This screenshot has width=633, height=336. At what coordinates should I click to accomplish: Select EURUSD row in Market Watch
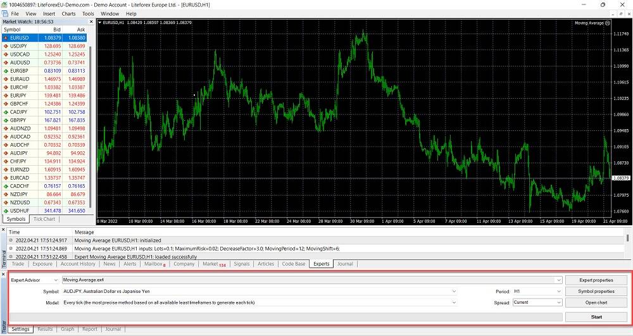pos(44,38)
